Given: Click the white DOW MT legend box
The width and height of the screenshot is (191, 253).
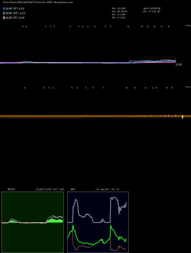Looking at the screenshot, I should (x=4, y=13).
